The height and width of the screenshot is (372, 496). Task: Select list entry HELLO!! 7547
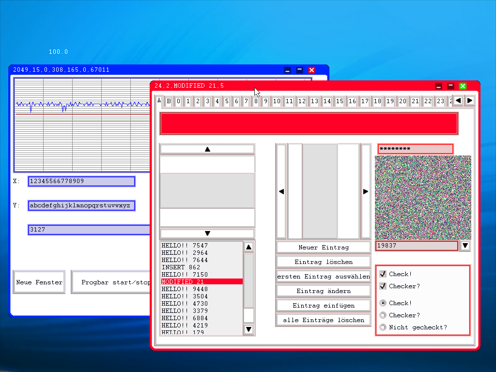(x=202, y=246)
